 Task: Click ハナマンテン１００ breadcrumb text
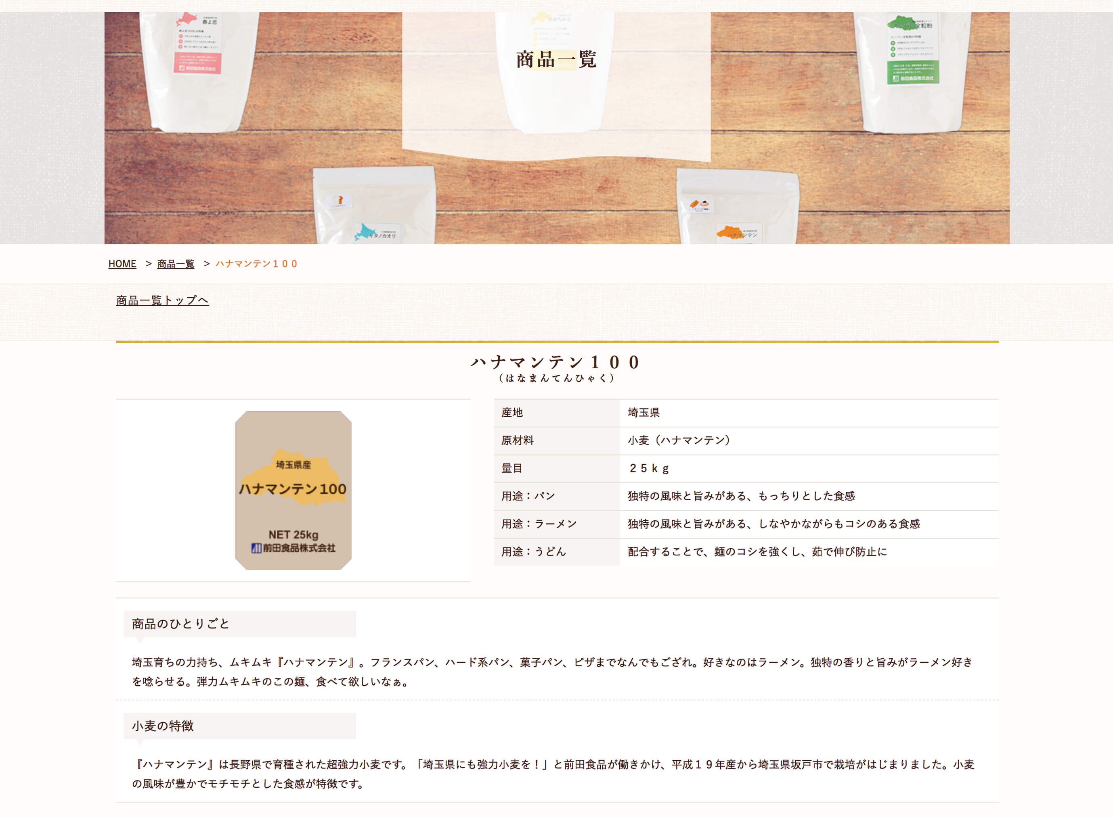pyautogui.click(x=256, y=263)
